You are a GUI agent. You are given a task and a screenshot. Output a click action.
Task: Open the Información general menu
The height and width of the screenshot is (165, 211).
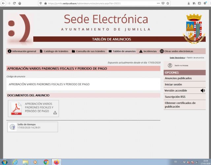[22, 51]
